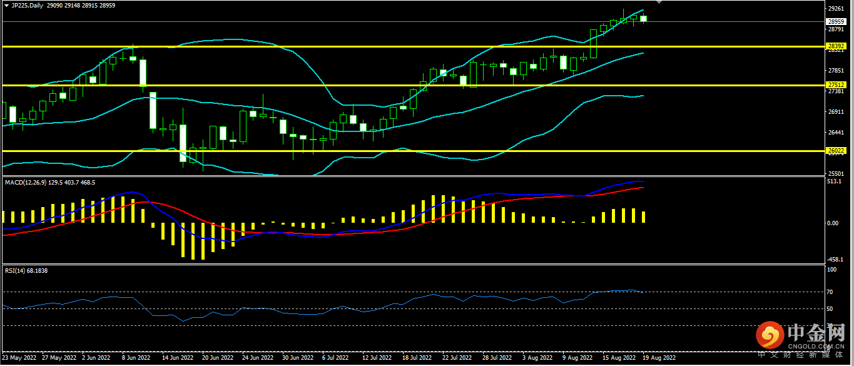Click the 20 Jun 2022 date label
This screenshot has height=366, width=854.
[x=218, y=358]
